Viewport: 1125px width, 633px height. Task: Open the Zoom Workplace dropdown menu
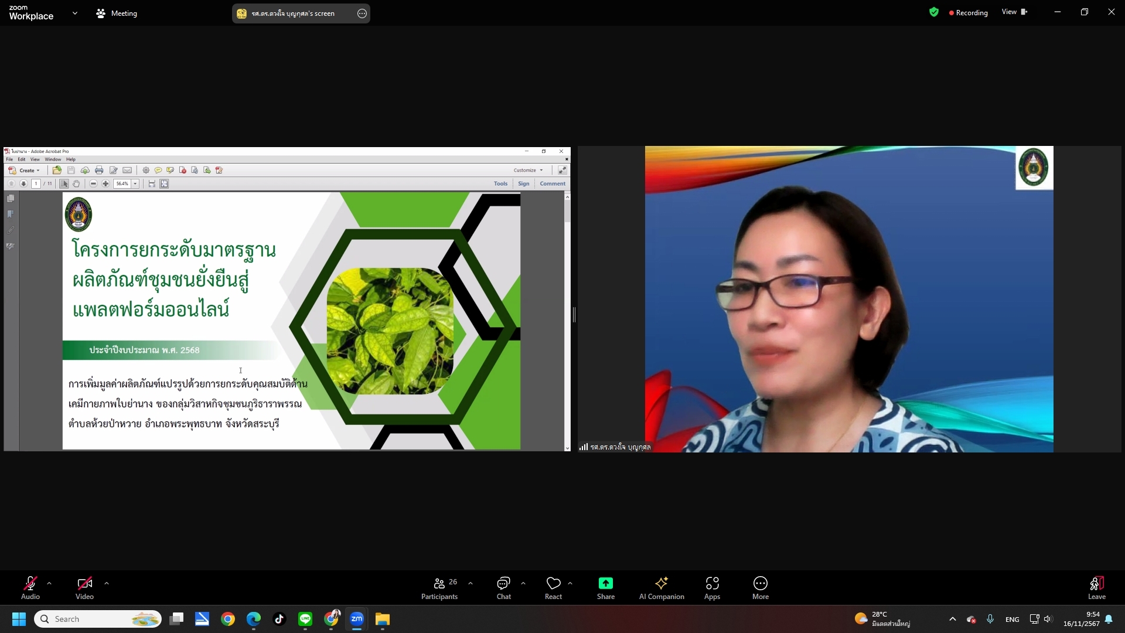tap(74, 13)
